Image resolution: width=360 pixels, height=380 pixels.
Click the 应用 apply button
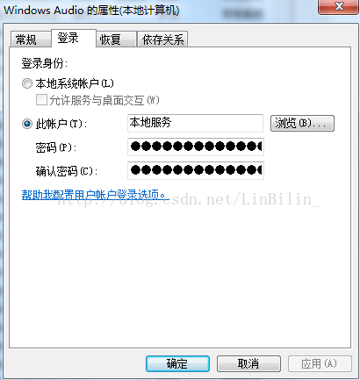[x=320, y=363]
